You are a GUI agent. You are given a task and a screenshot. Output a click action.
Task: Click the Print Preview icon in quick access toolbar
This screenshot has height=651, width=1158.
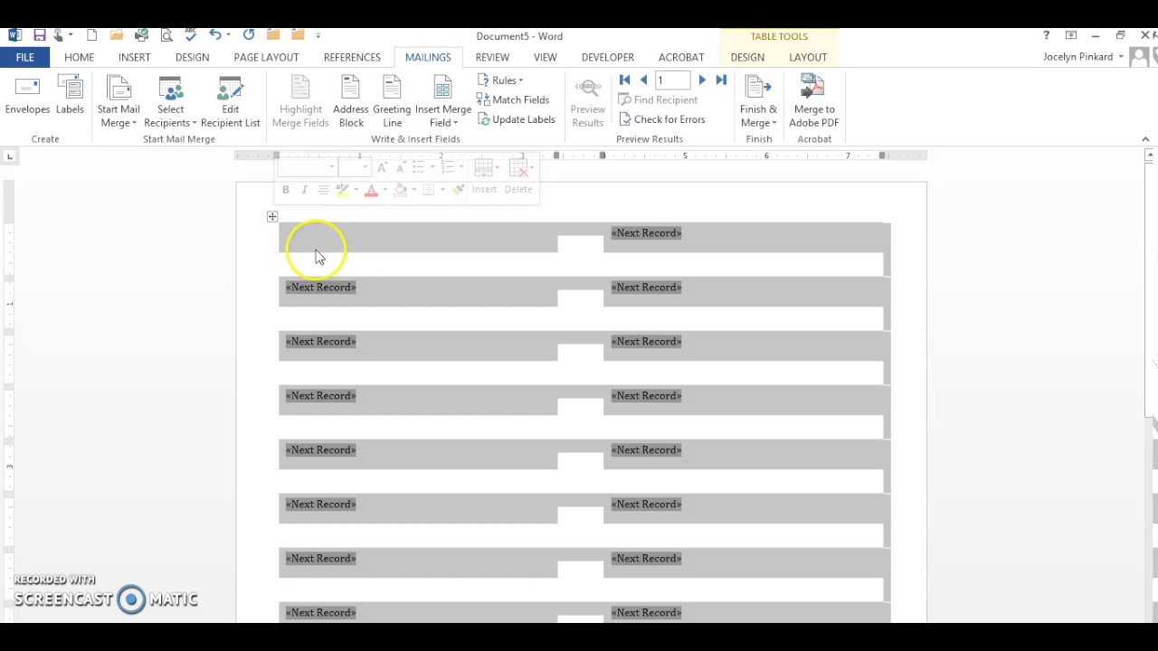point(166,35)
